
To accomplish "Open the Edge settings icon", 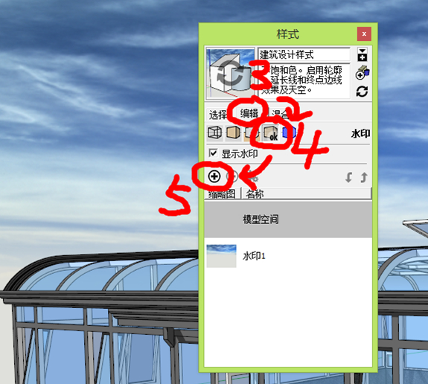I will [x=215, y=132].
